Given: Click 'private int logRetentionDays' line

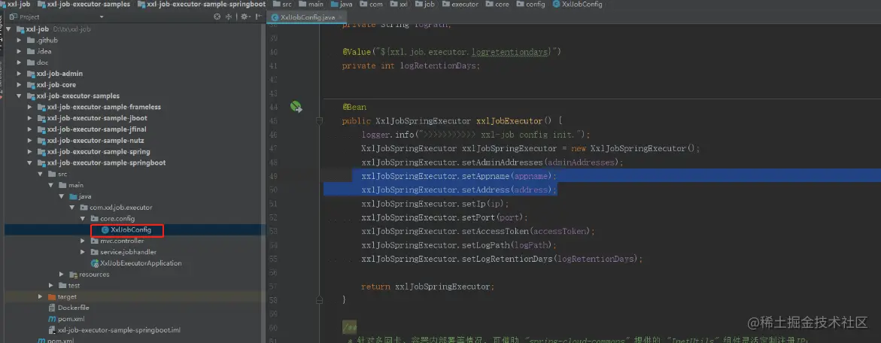Looking at the screenshot, I should coord(412,65).
